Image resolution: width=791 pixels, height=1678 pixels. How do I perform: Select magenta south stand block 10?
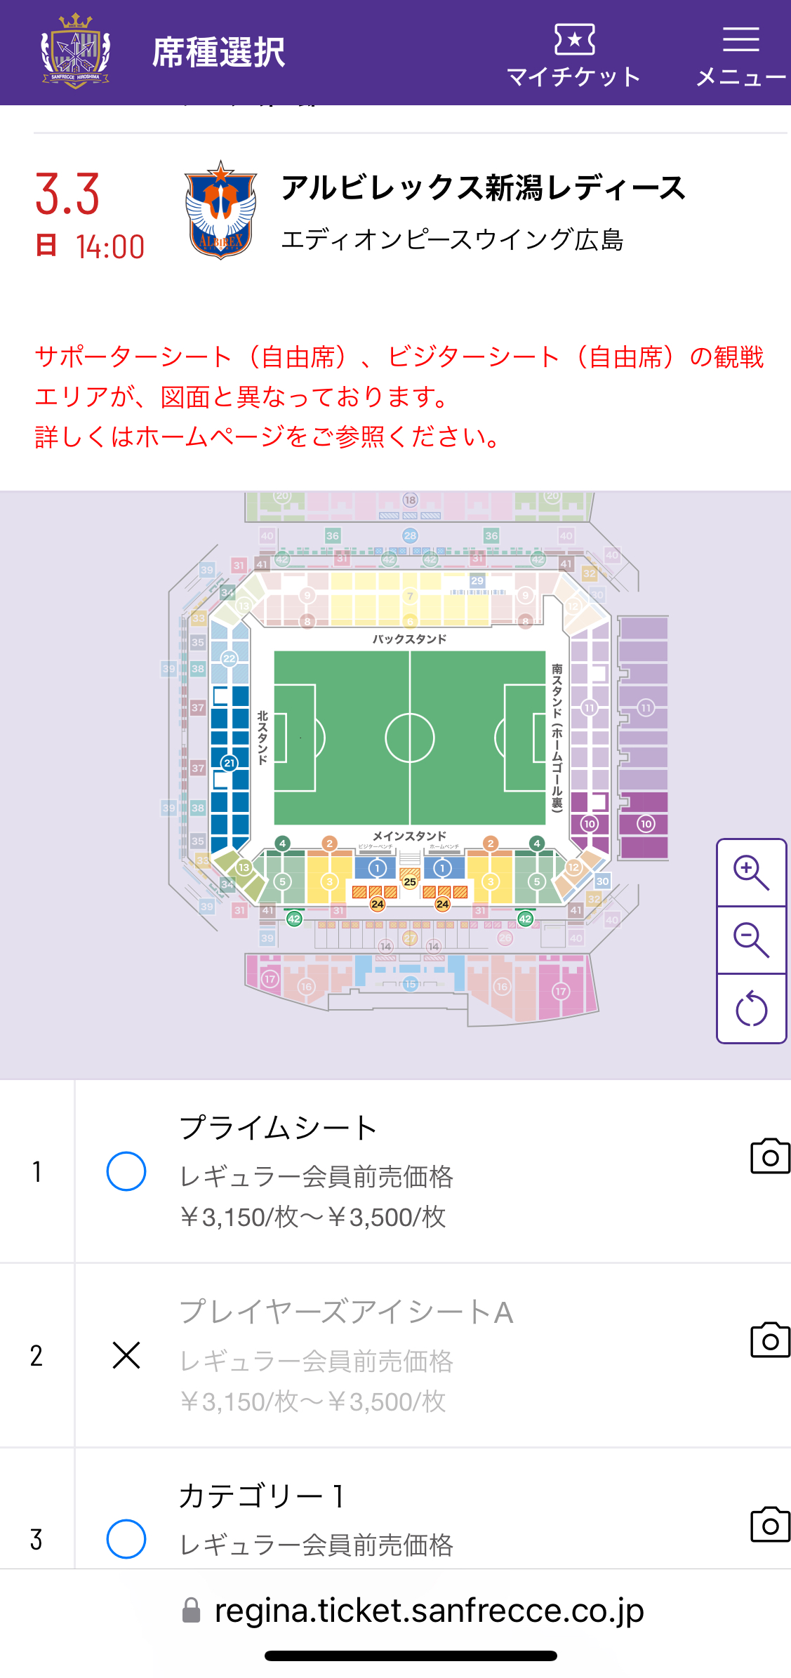[x=590, y=823]
